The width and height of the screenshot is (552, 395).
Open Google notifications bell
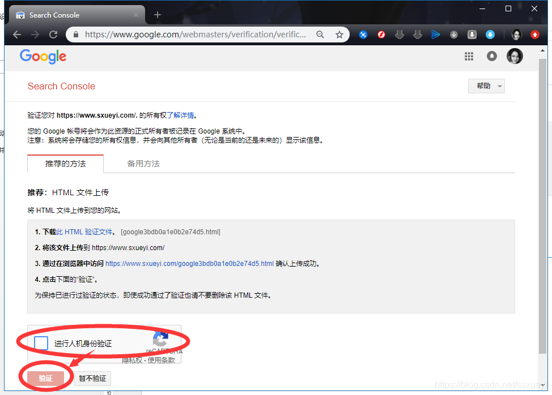[492, 56]
